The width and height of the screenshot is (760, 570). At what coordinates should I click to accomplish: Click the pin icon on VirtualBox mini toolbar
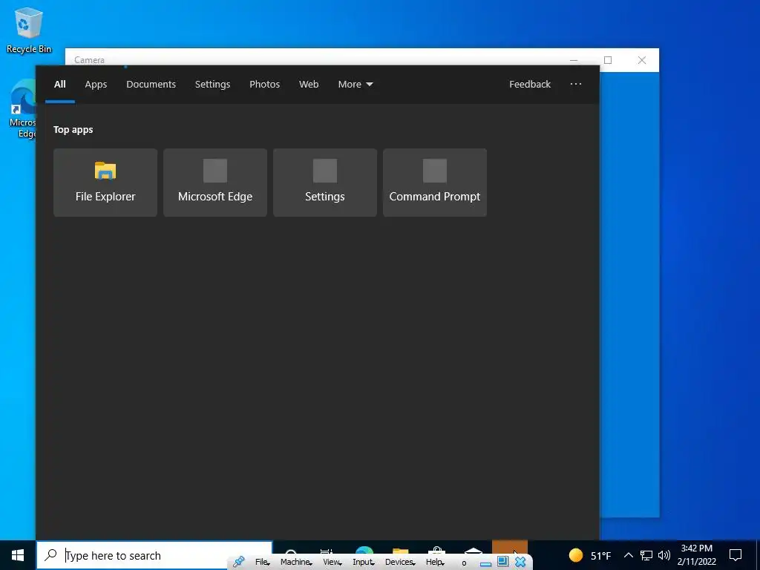click(x=238, y=562)
